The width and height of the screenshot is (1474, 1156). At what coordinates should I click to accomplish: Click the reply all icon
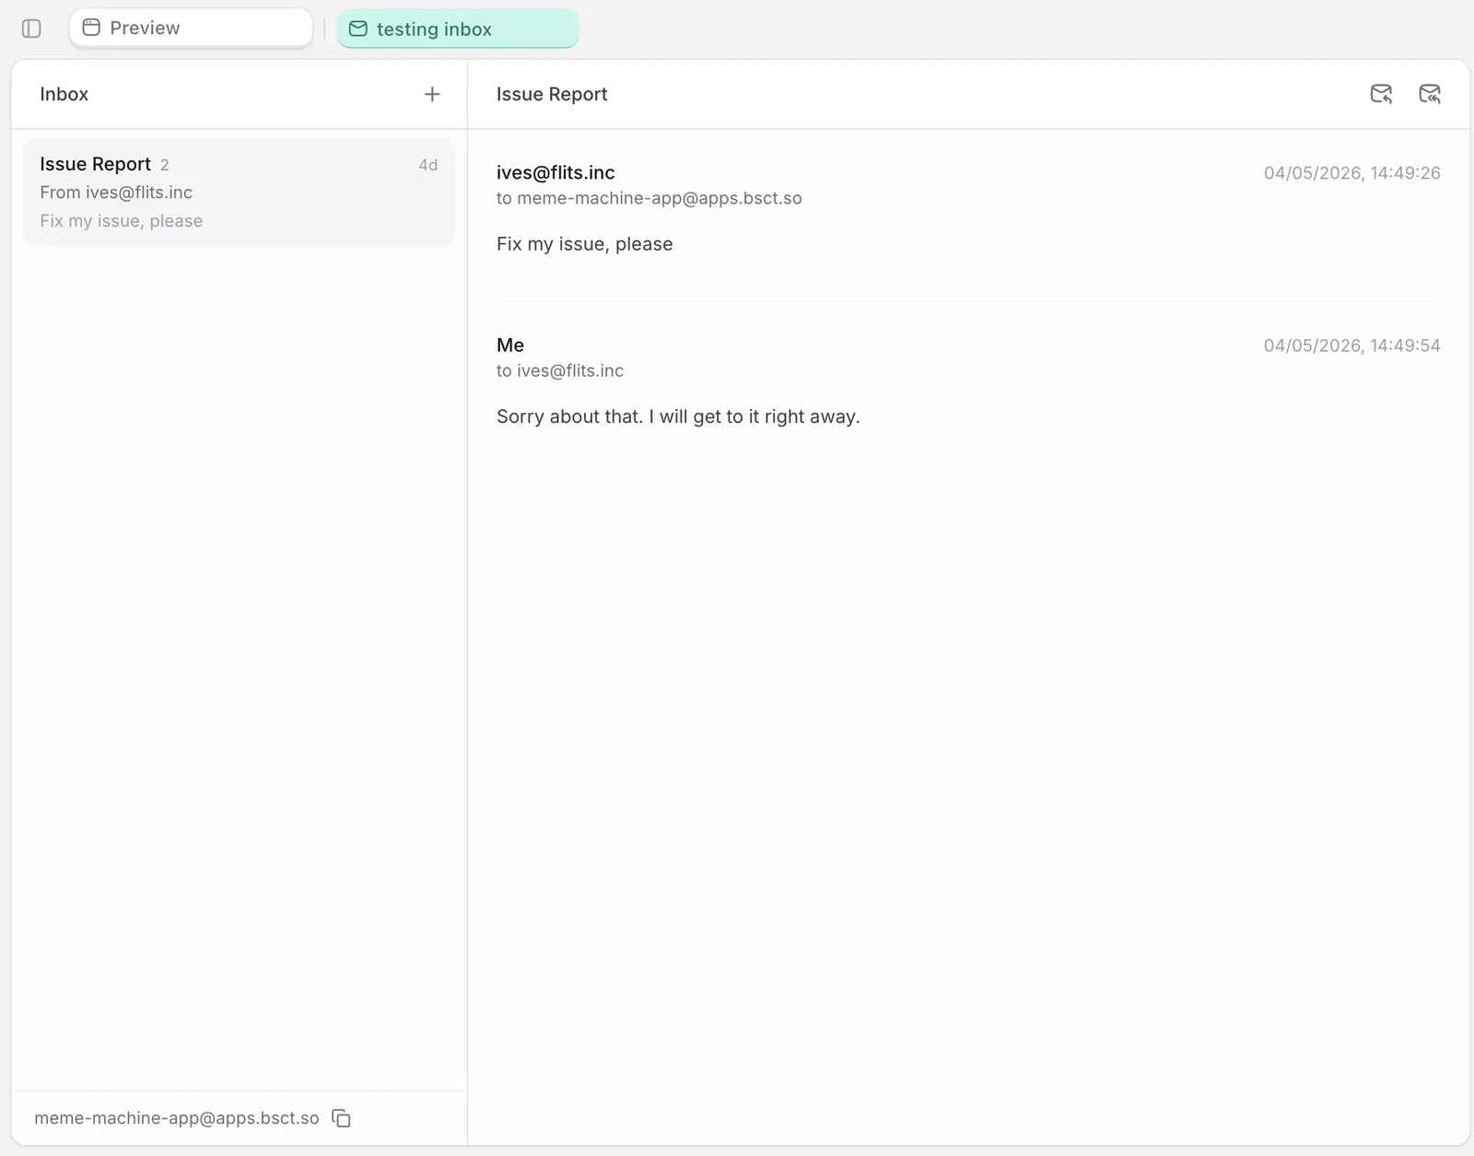pos(1430,94)
